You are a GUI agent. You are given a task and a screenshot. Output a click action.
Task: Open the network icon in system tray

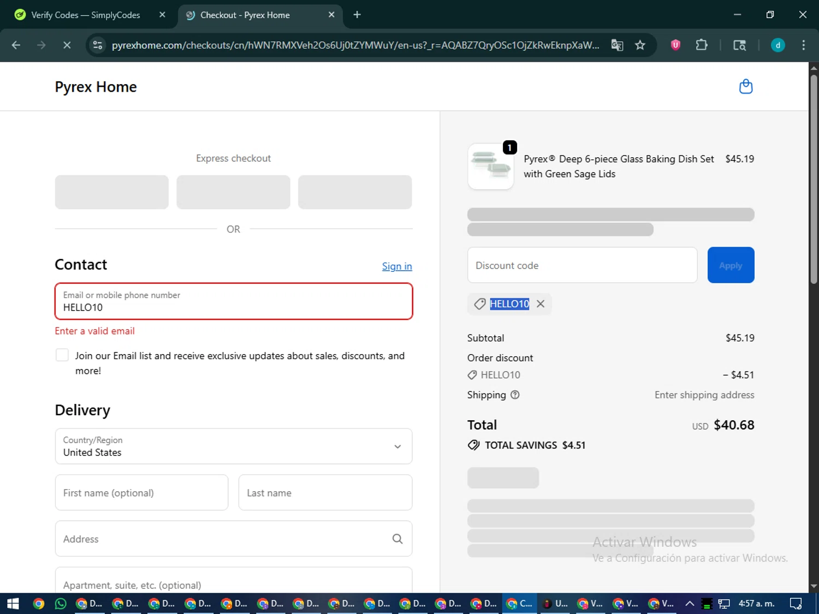click(x=724, y=604)
